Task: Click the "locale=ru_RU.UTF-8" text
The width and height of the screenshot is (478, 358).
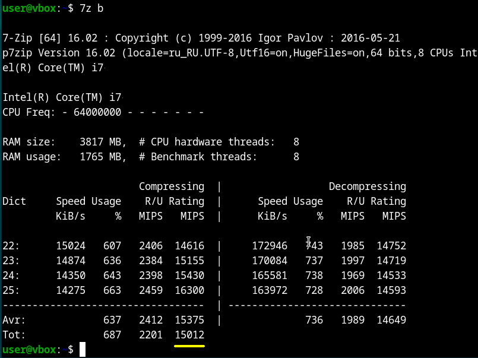Action: pos(181,53)
